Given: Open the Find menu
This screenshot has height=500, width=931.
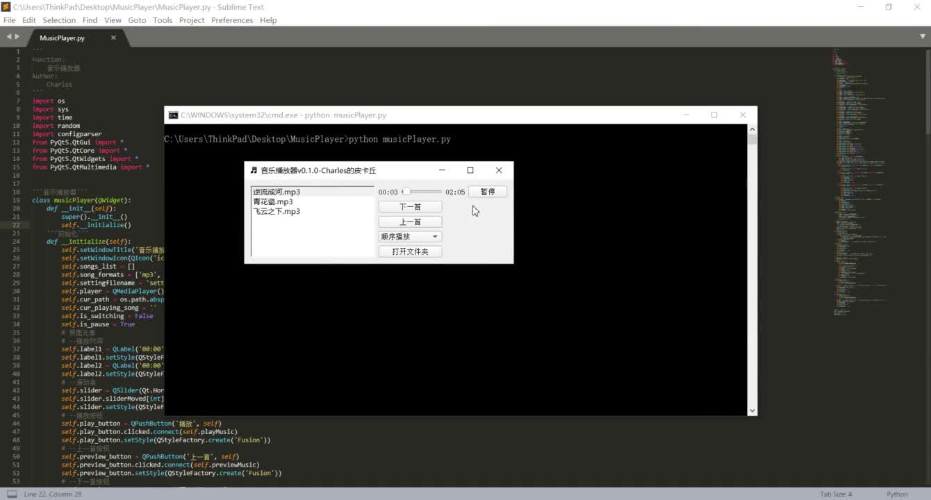Looking at the screenshot, I should pyautogui.click(x=90, y=20).
